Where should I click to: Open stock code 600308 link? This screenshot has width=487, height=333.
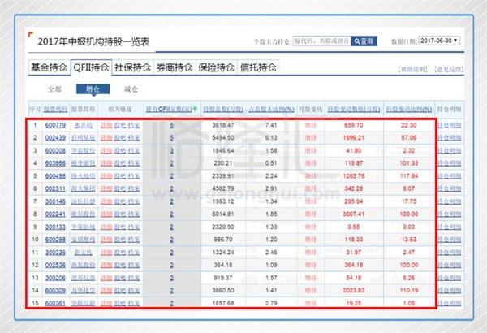55,150
